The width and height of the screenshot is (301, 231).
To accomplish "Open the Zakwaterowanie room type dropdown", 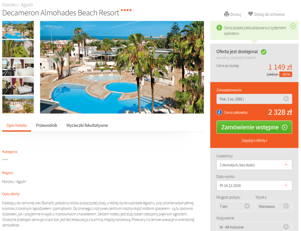I will point(254,99).
